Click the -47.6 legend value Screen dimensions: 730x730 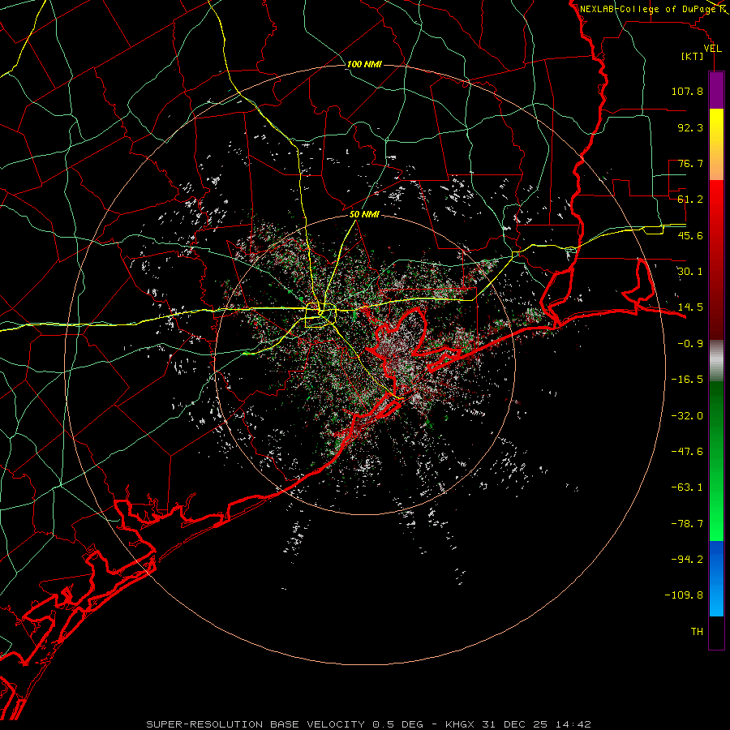click(687, 452)
